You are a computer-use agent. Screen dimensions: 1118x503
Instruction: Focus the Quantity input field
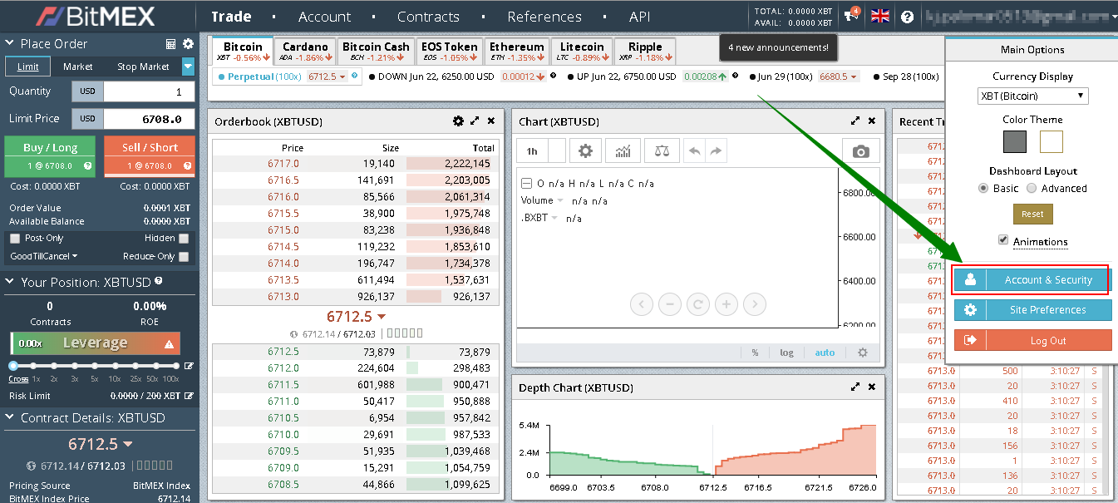click(149, 91)
